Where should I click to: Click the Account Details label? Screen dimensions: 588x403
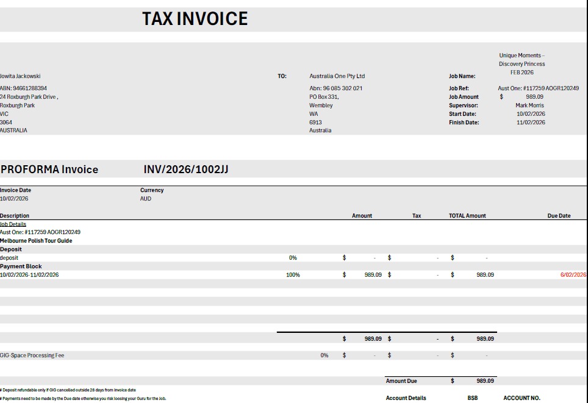coord(406,398)
